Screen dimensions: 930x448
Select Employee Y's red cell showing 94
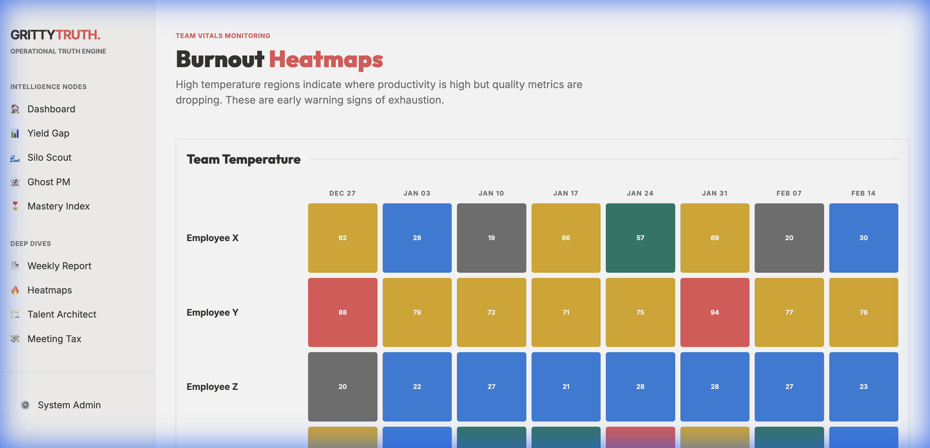click(x=715, y=313)
